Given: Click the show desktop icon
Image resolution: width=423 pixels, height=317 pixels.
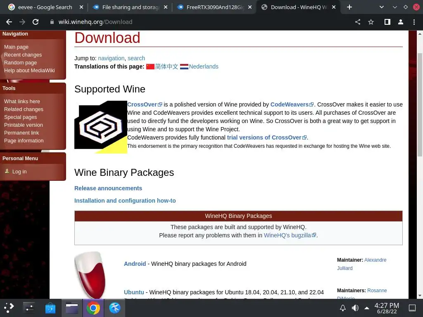Looking at the screenshot, I should 412,308.
